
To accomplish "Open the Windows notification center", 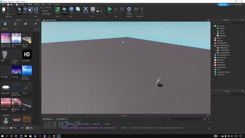I will tap(241, 136).
